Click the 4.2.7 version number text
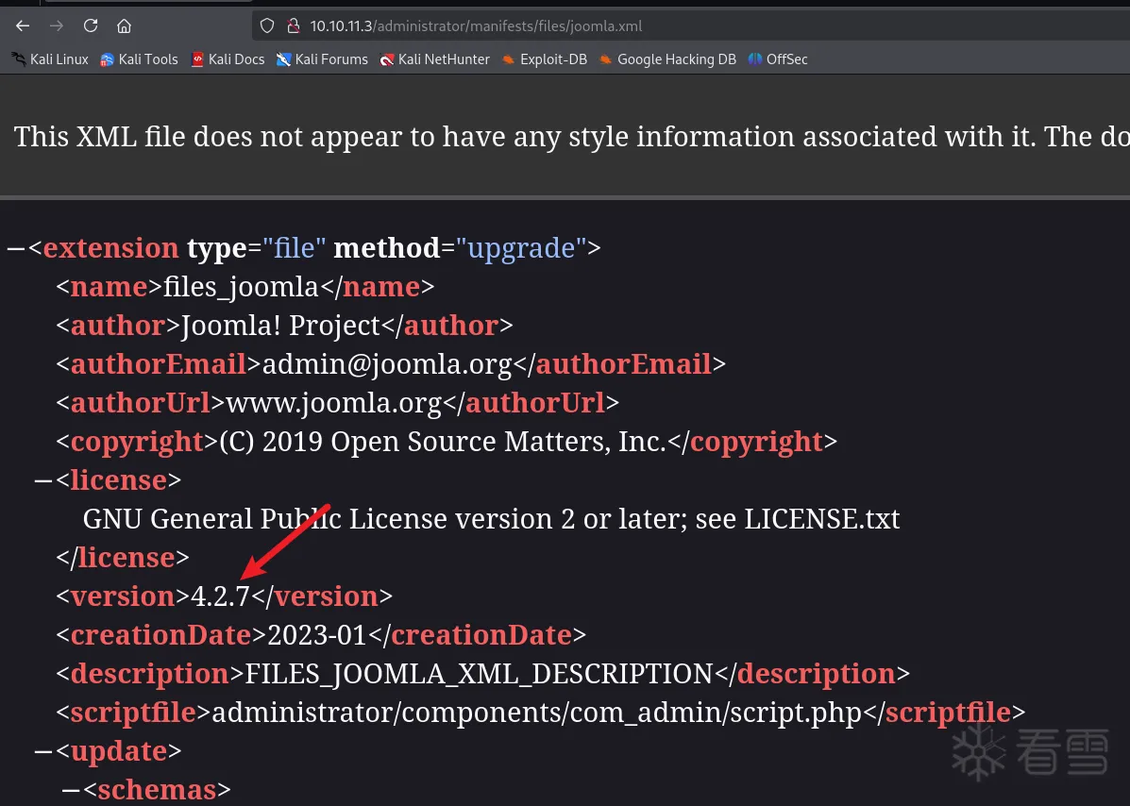The height and width of the screenshot is (806, 1130). 220,596
